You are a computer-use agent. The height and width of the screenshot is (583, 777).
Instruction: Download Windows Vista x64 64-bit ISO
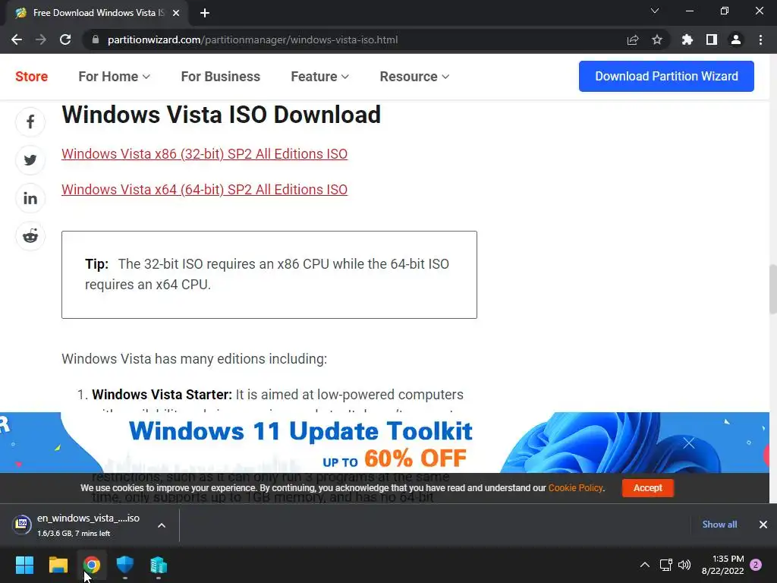[x=205, y=189]
